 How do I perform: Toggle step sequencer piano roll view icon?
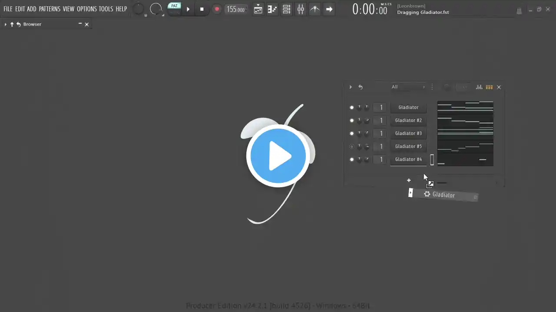489,87
